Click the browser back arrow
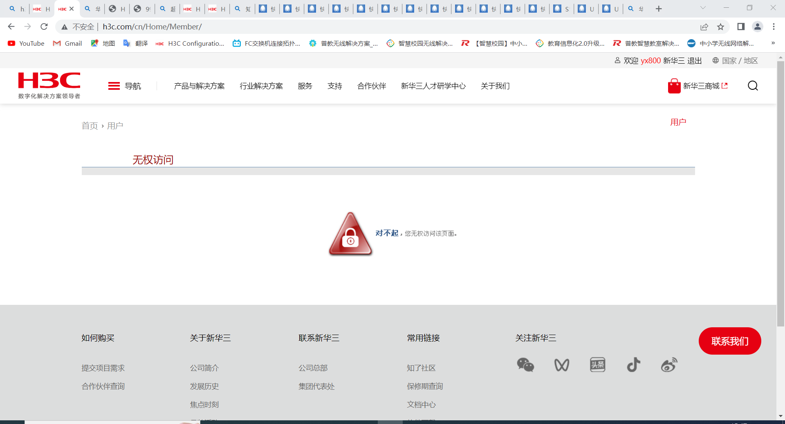Viewport: 785px width, 424px height. click(x=11, y=27)
